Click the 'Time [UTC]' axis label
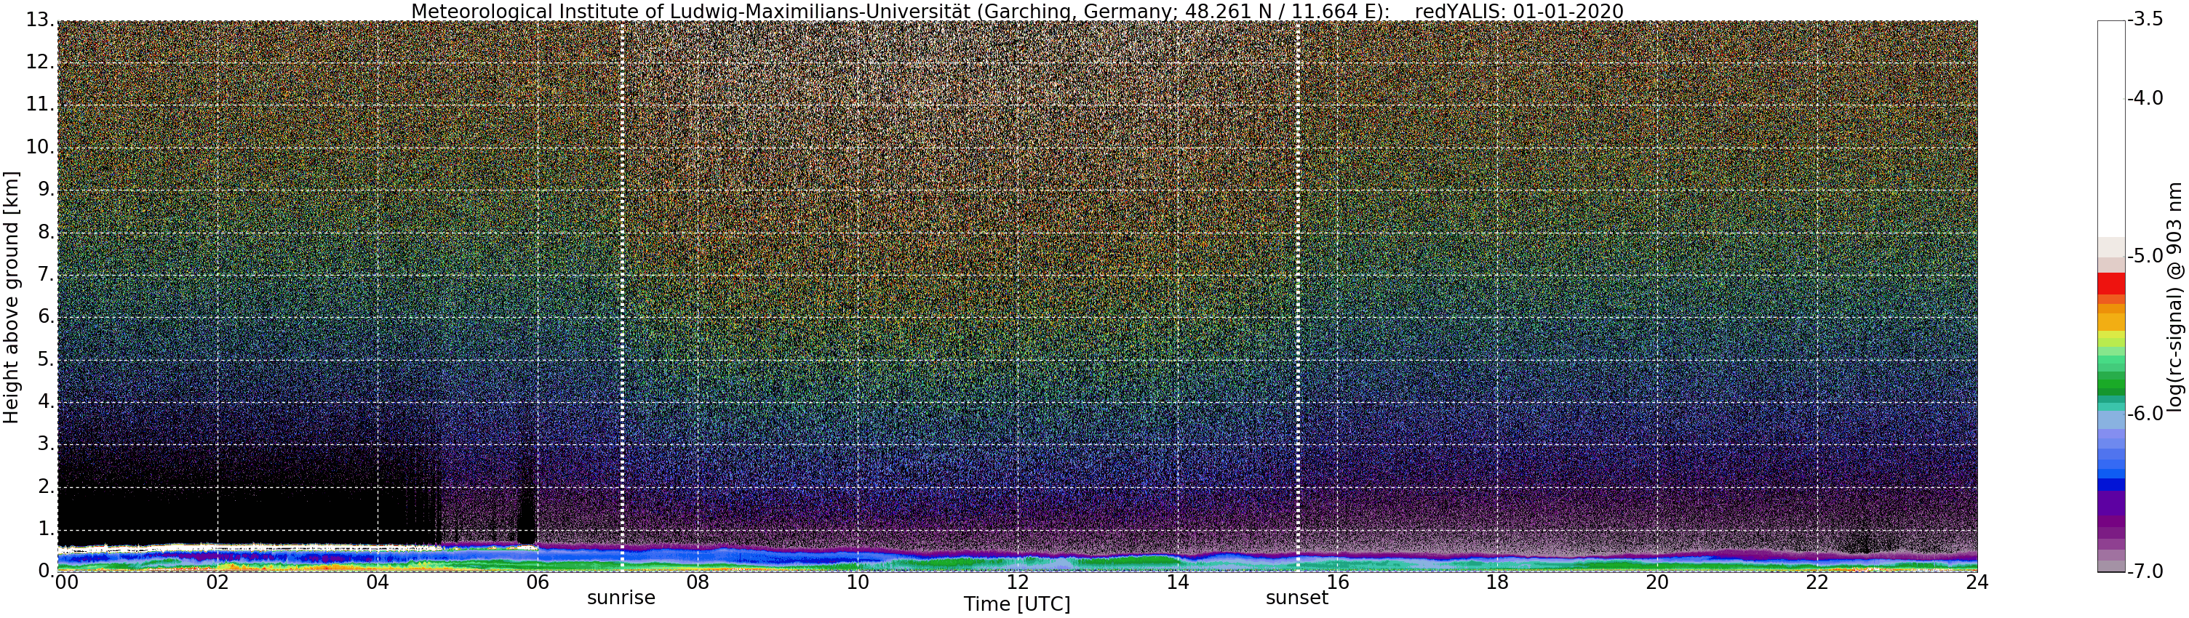 point(1016,604)
